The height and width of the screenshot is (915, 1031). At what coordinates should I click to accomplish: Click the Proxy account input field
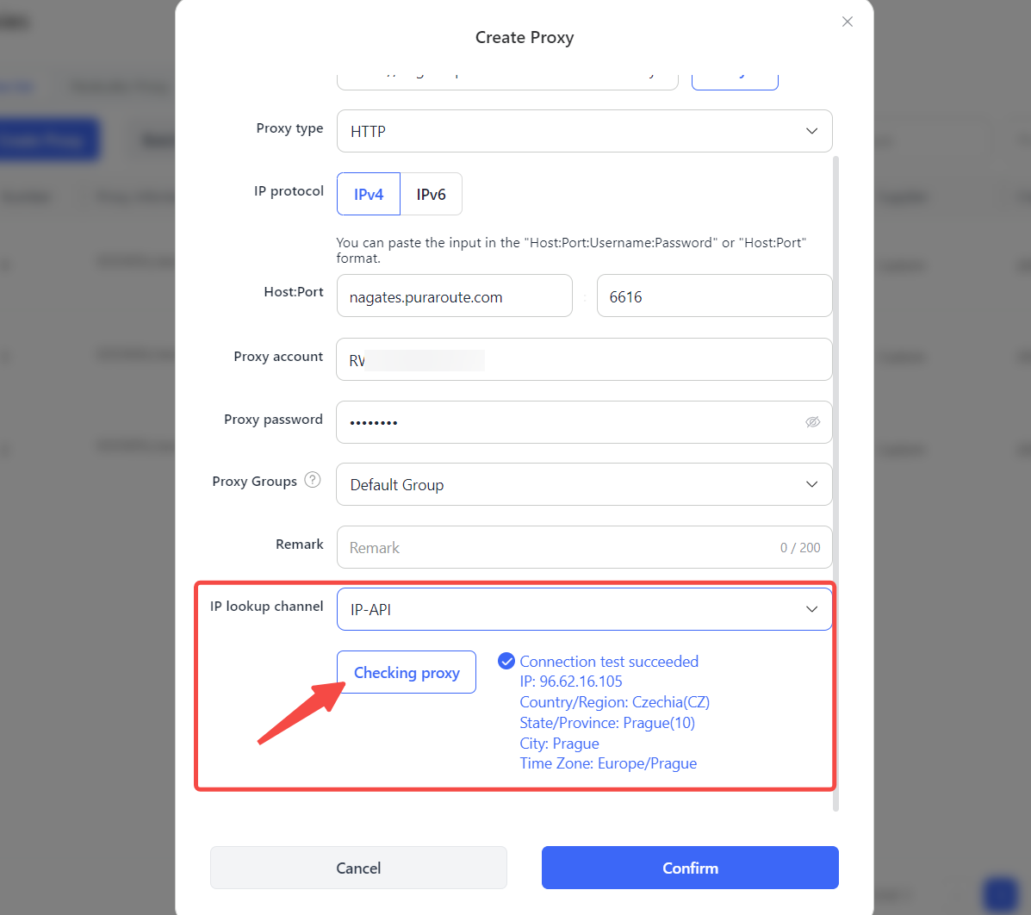point(584,359)
